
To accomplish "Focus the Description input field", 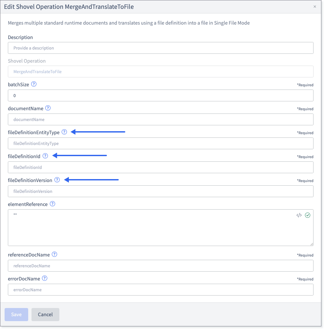I will [161, 48].
